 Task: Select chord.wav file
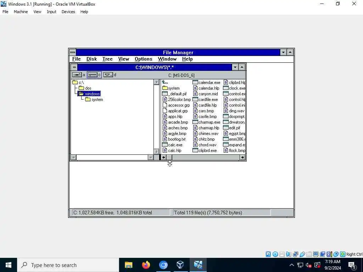point(205,145)
